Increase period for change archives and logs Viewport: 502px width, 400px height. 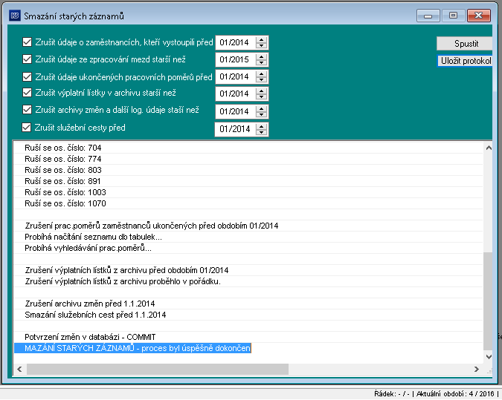click(x=262, y=108)
